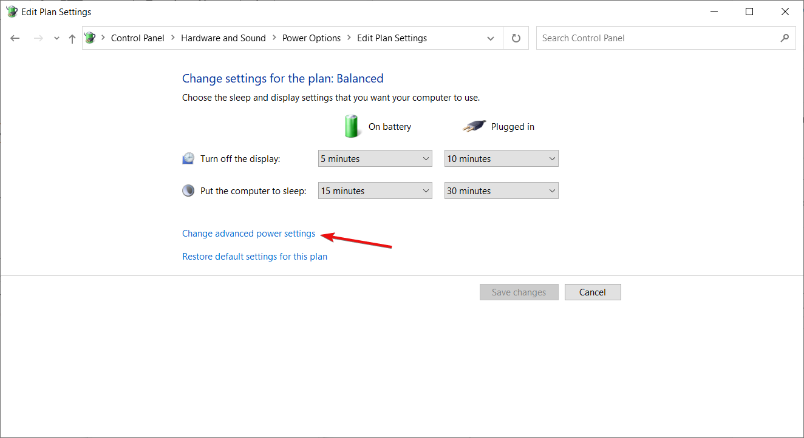Open Change advanced power settings link

pyautogui.click(x=249, y=234)
